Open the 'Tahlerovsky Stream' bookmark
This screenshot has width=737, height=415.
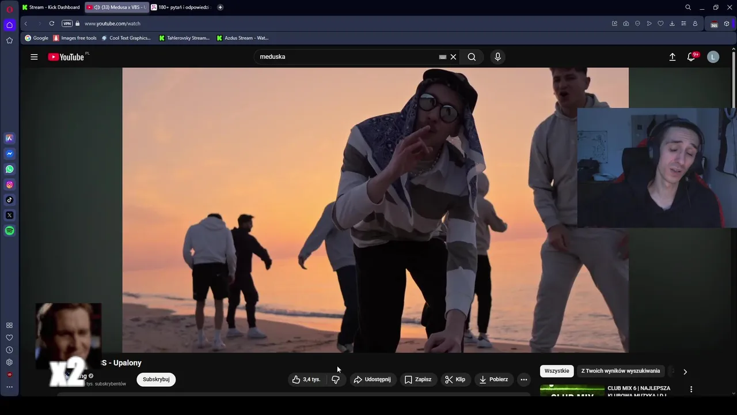(x=184, y=38)
